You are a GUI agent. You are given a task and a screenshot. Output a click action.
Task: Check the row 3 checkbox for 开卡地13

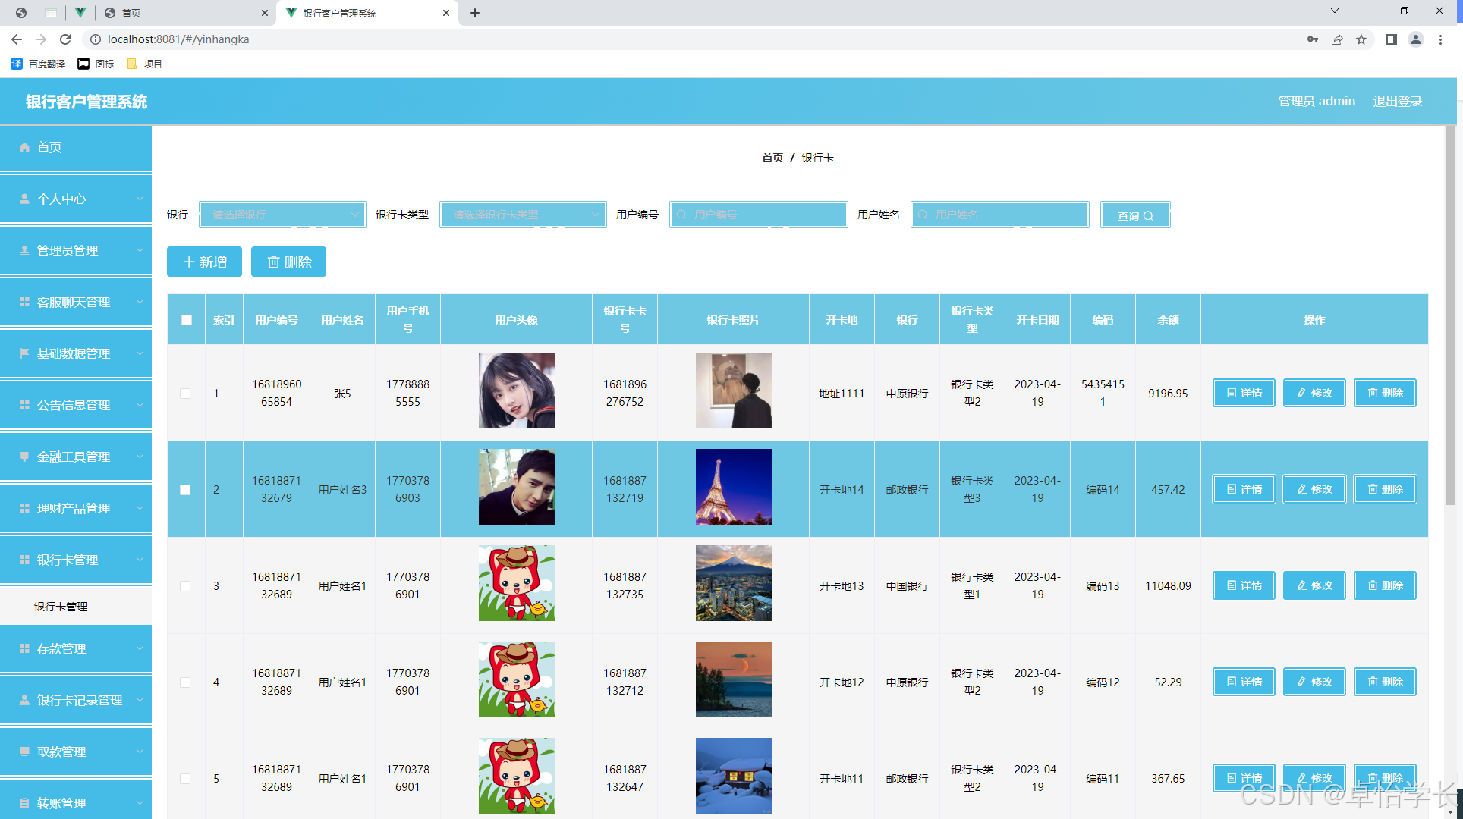click(185, 586)
